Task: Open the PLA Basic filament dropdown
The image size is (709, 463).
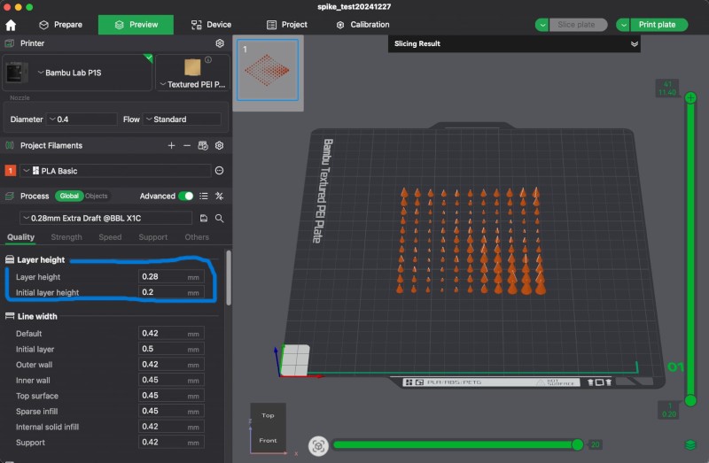Action: (115, 171)
